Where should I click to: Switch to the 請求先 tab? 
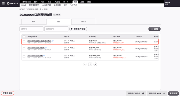tap(84, 22)
